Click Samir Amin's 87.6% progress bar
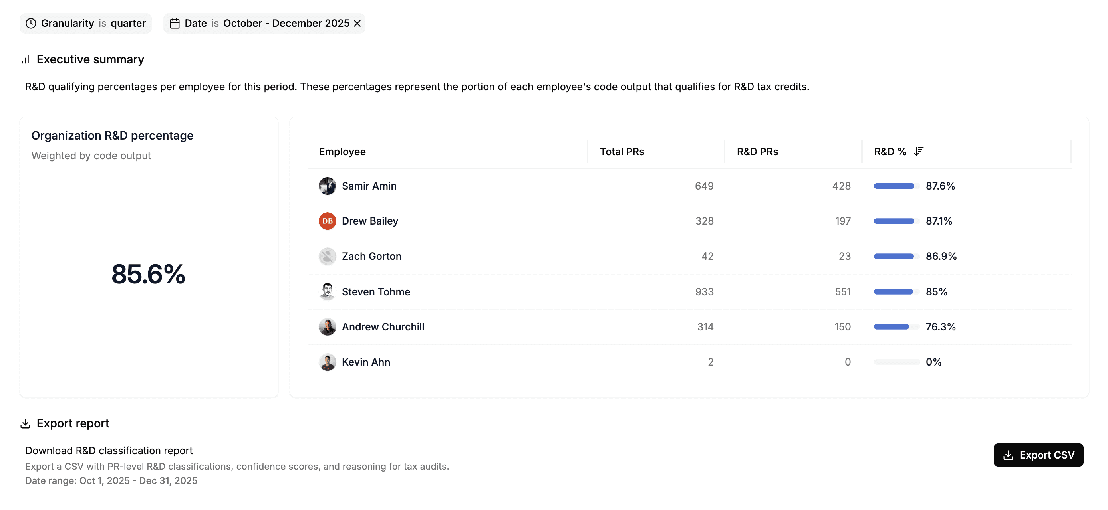This screenshot has width=1108, height=510. pos(896,186)
